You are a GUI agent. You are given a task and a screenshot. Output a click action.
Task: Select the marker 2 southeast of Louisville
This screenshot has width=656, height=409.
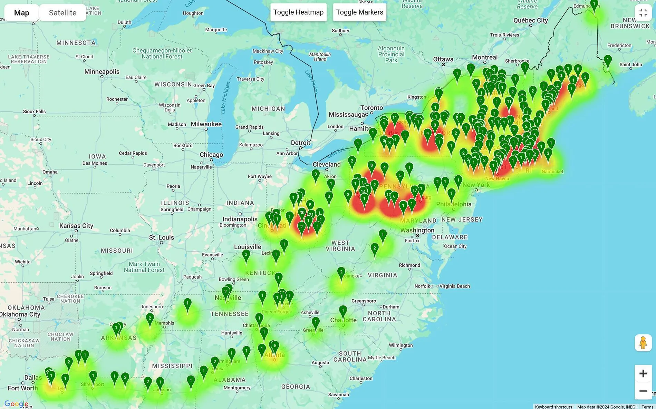(246, 257)
